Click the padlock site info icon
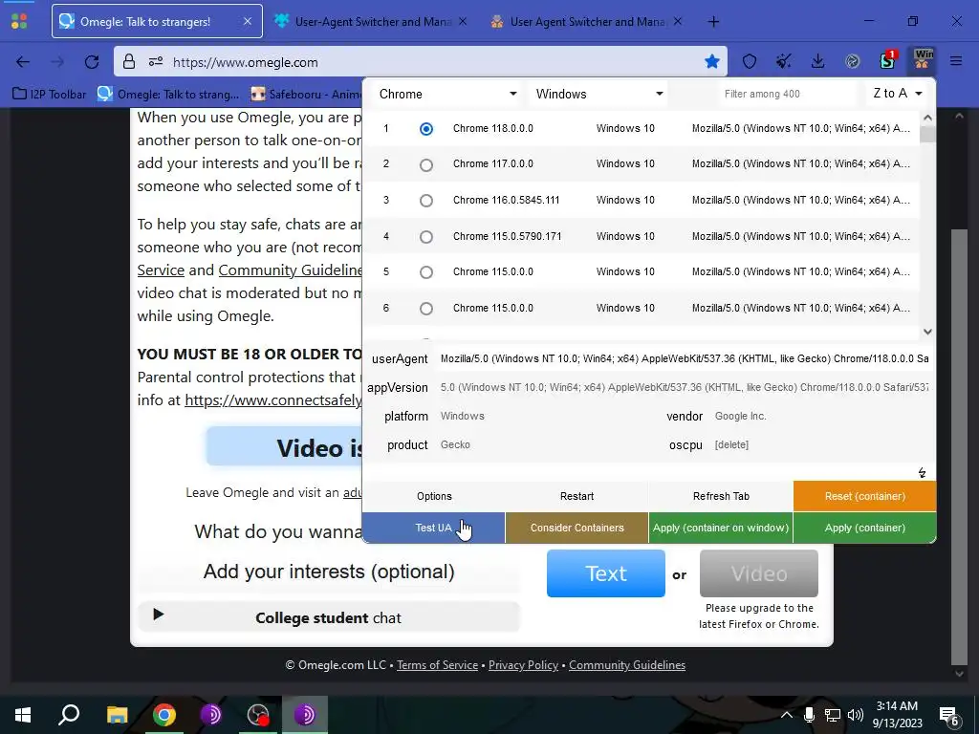The height and width of the screenshot is (734, 979). (x=129, y=62)
